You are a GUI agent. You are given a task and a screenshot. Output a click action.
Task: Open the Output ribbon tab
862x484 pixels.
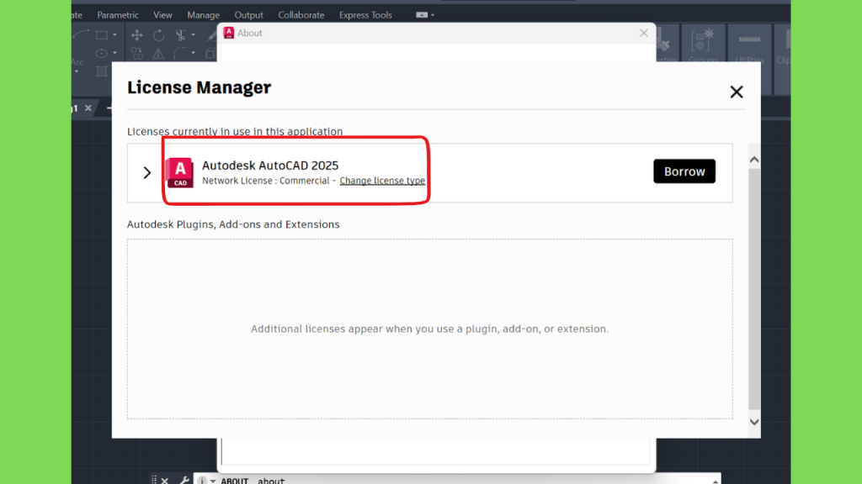click(x=248, y=15)
